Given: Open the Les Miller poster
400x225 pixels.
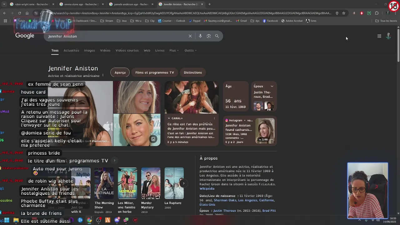Looking at the screenshot, I should click(127, 183).
